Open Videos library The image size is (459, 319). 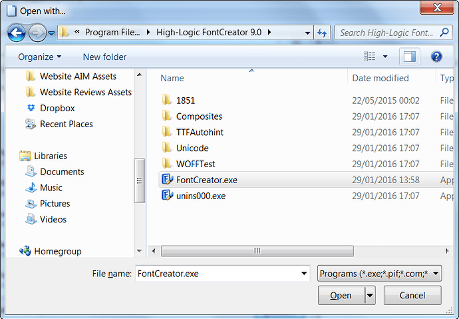[46, 219]
